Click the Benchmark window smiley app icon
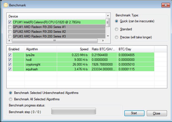The height and width of the screenshot is (122, 172). pyautogui.click(x=6, y=5)
